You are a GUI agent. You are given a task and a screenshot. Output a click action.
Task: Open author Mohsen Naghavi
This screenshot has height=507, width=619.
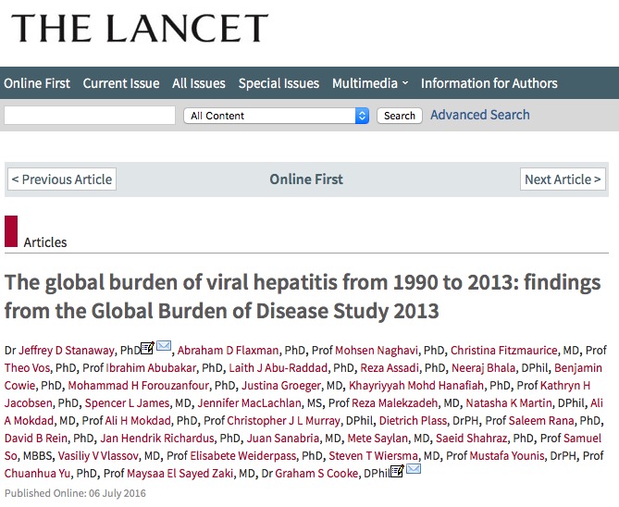[x=377, y=351]
